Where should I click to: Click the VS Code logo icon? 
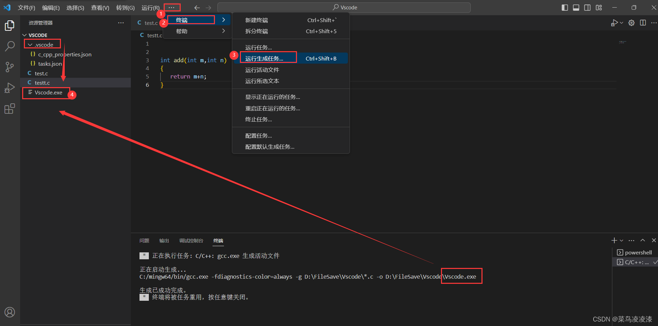7,7
